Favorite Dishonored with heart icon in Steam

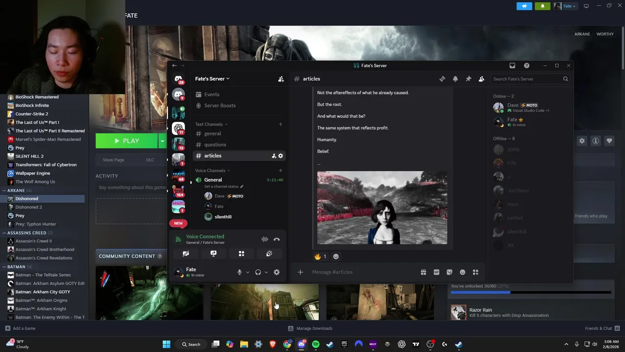pyautogui.click(x=609, y=141)
